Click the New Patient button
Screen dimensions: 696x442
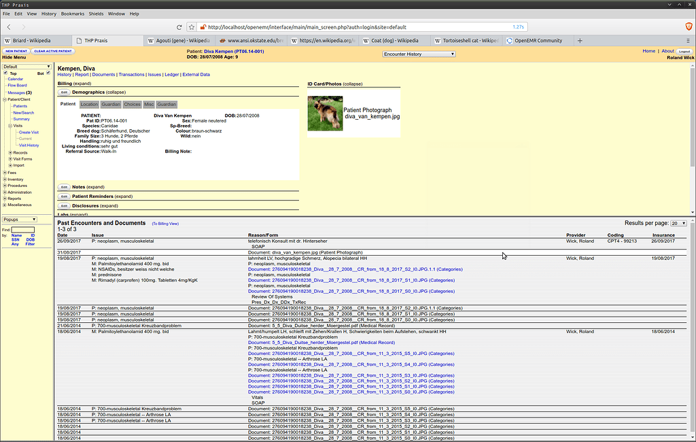click(x=15, y=50)
